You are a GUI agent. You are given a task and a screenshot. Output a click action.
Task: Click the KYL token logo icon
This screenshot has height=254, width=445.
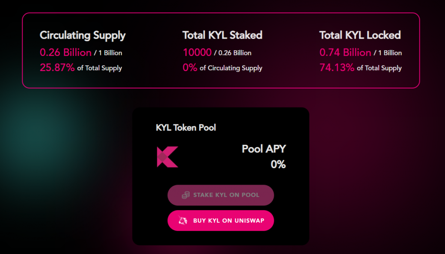click(167, 157)
